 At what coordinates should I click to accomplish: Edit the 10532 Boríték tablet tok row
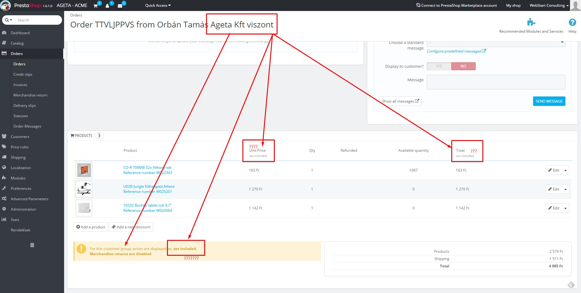554,208
